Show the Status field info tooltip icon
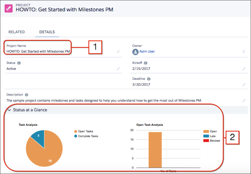This screenshot has height=174, width=251. point(19,63)
